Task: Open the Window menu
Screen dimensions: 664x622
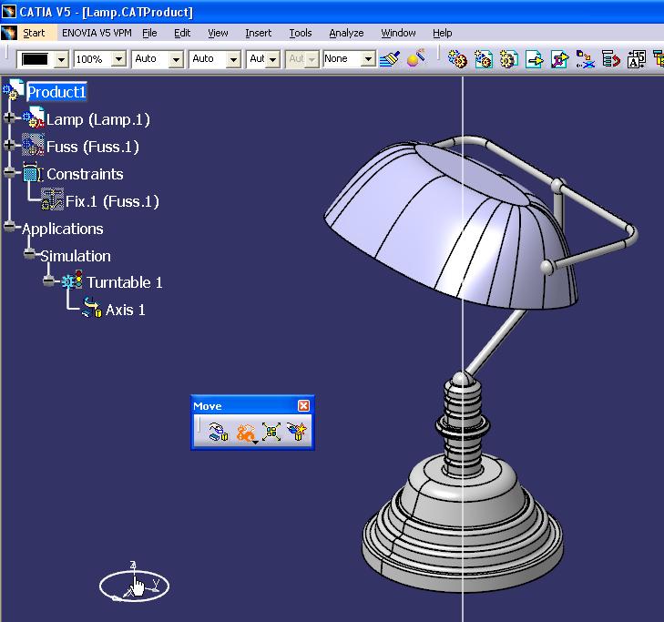Action: coord(398,33)
